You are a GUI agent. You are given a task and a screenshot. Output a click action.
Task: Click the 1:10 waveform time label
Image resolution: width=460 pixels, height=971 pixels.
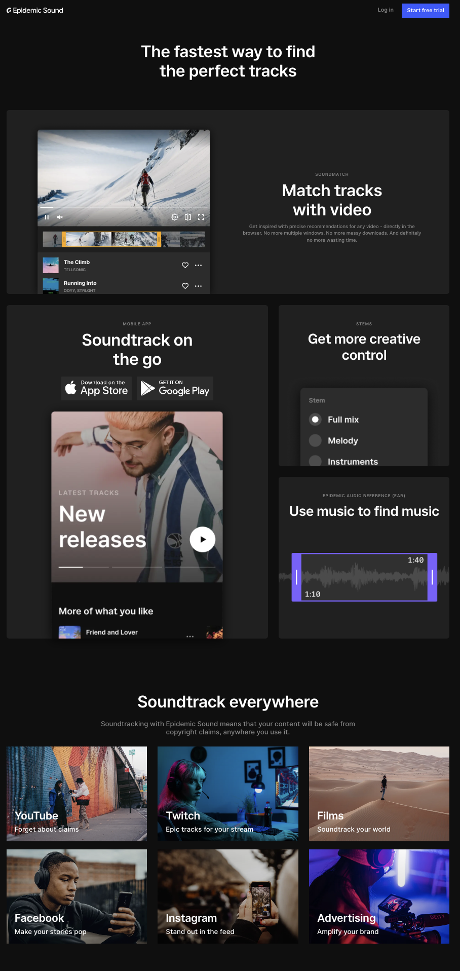coord(313,594)
